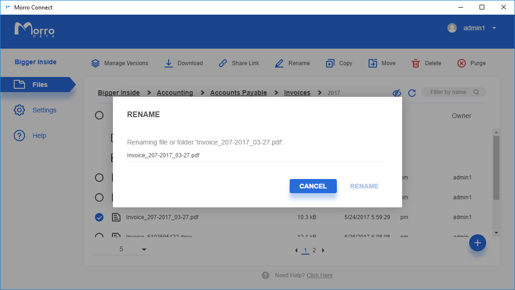Click the Delete trash icon
The image size is (515, 290).
pos(415,63)
